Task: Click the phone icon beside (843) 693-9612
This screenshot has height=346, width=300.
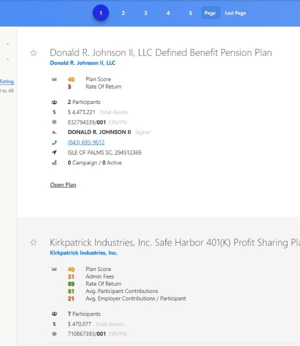Action: [54, 142]
